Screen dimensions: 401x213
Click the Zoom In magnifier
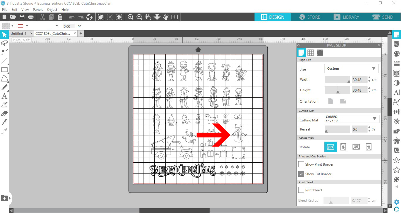coord(131,17)
